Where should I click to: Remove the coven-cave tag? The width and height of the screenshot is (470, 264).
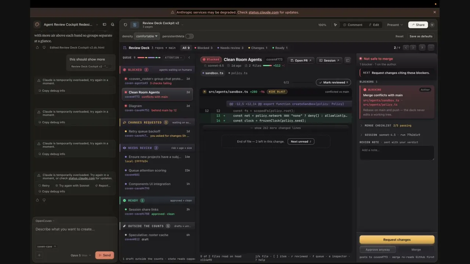coord(55,246)
